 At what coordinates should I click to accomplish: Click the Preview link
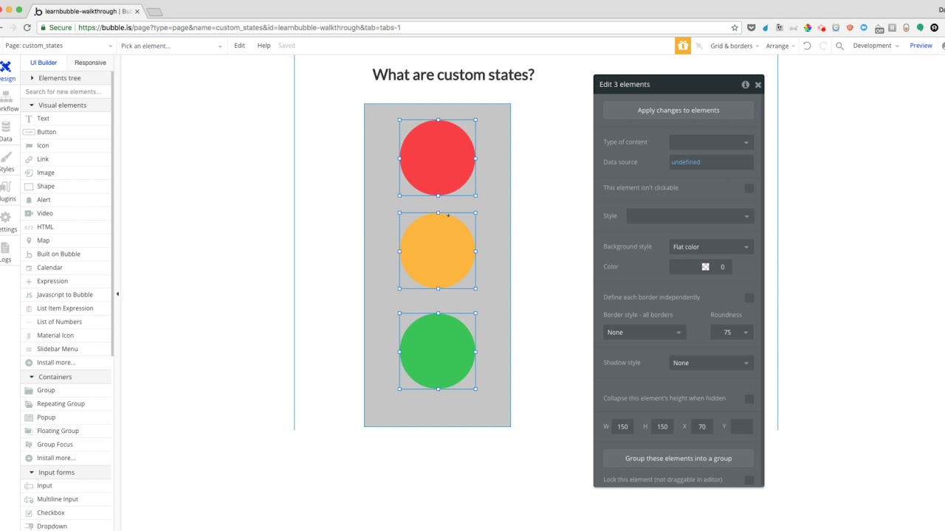click(921, 46)
